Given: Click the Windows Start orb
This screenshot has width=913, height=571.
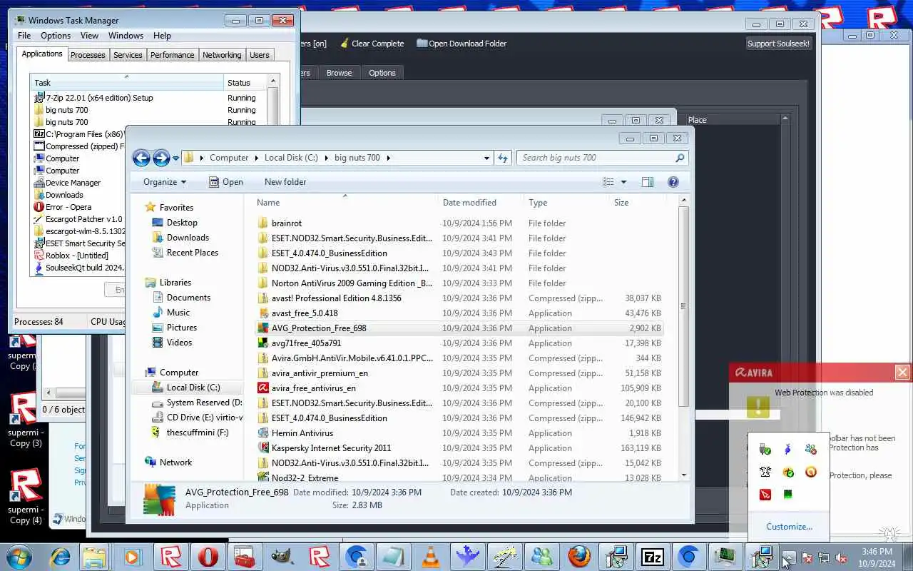Looking at the screenshot, I should [19, 557].
